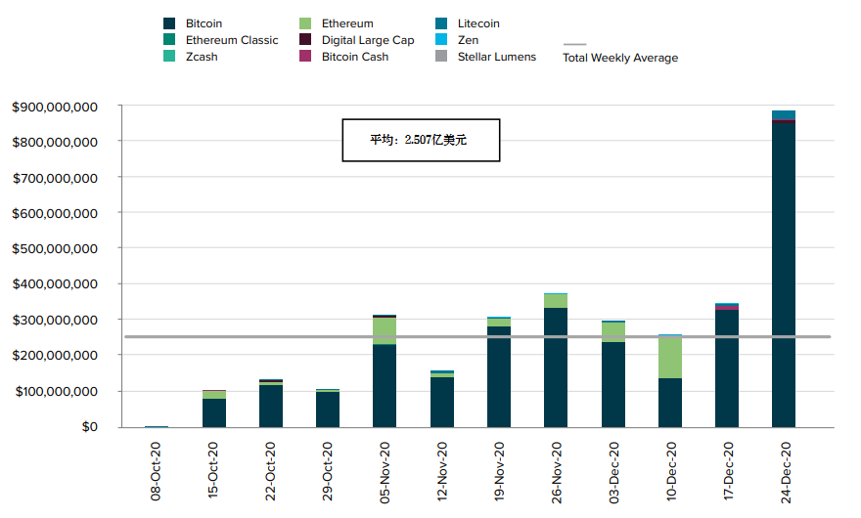
Task: Click the 08-Oct-20 date label
Action: click(156, 471)
